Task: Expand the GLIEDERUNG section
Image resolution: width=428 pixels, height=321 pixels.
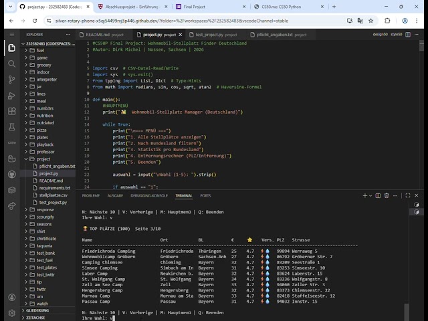Action: (37, 310)
